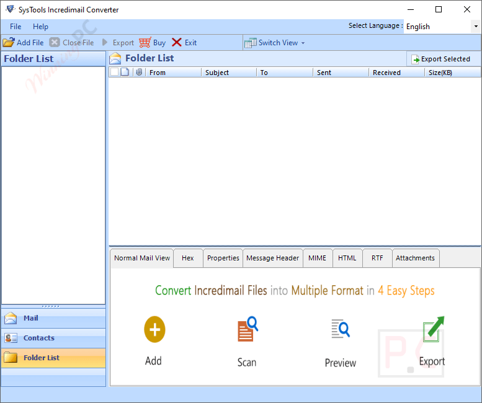Click the document type column icon
Viewport: 482px width, 403px height.
125,72
